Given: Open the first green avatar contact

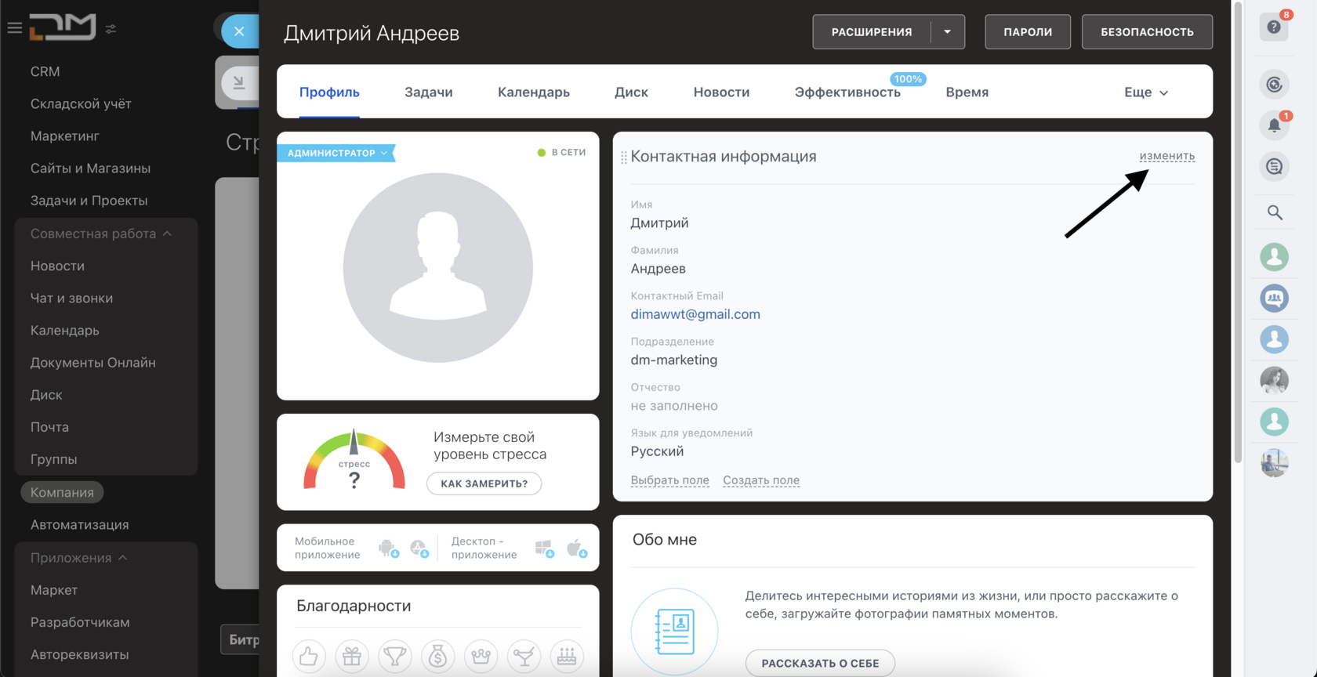Looking at the screenshot, I should [x=1274, y=256].
